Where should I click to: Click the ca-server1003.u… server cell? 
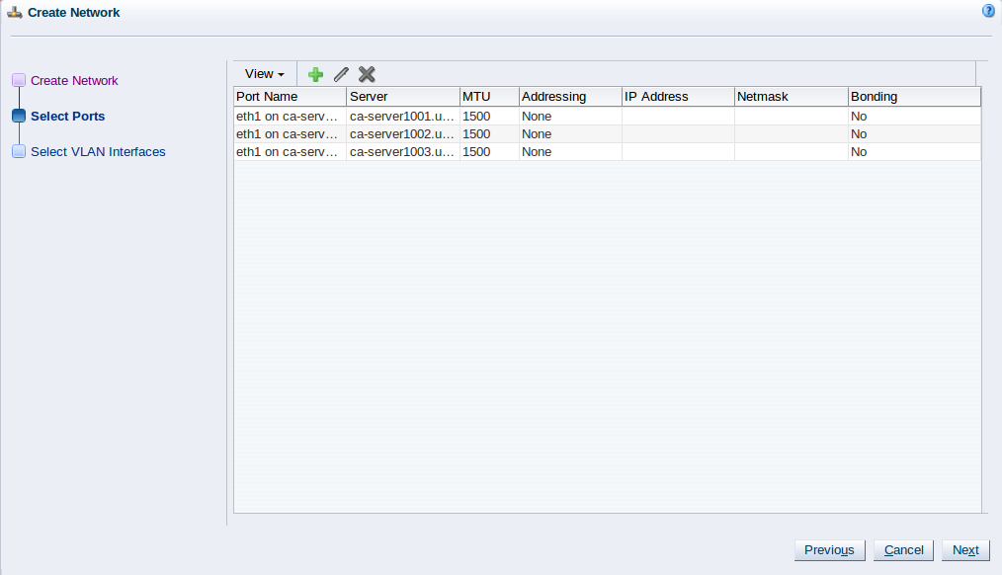pyautogui.click(x=403, y=152)
